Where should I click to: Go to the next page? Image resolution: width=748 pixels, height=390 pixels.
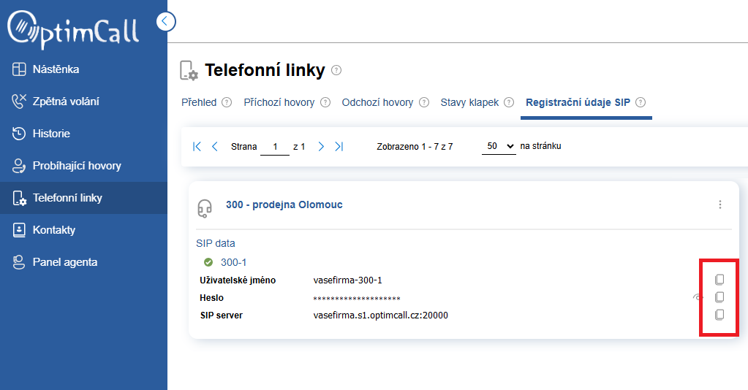(321, 146)
